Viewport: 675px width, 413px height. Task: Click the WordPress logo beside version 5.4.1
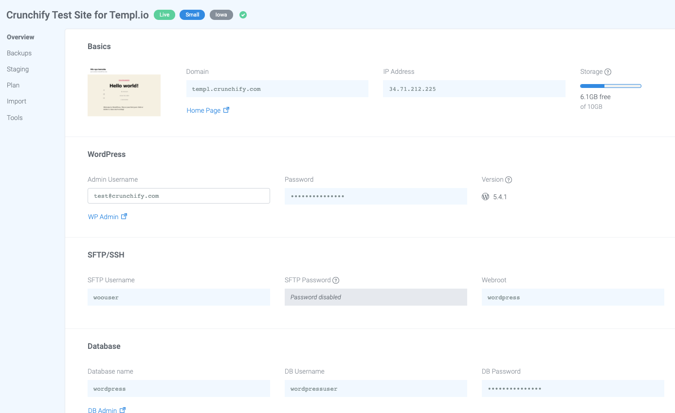[485, 197]
